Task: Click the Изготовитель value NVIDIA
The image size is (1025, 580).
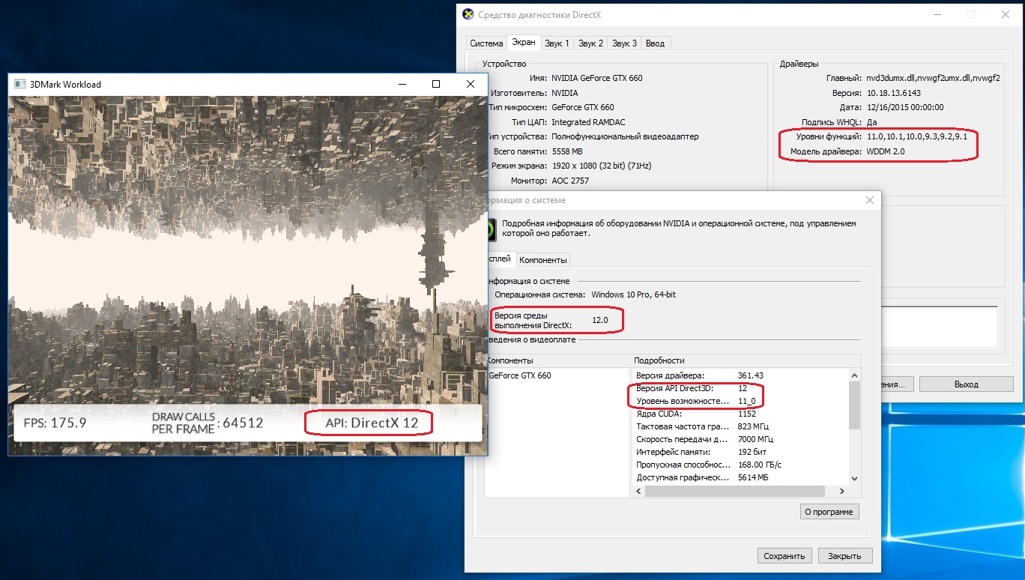Action: [x=565, y=93]
